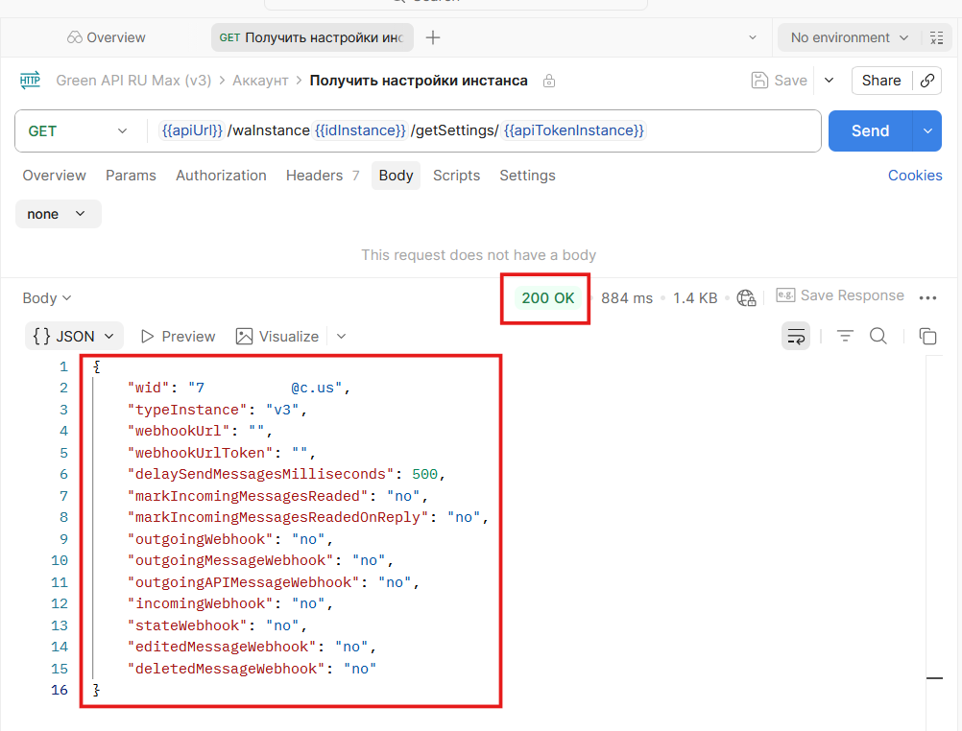Click the globe network info icon
The width and height of the screenshot is (962, 731).
click(746, 298)
